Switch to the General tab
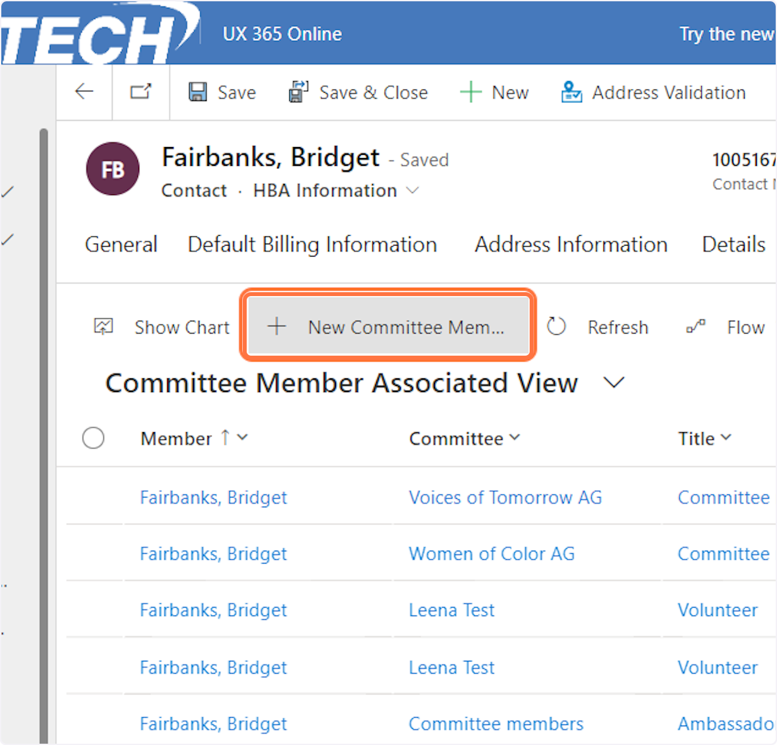This screenshot has height=745, width=777. (x=121, y=244)
